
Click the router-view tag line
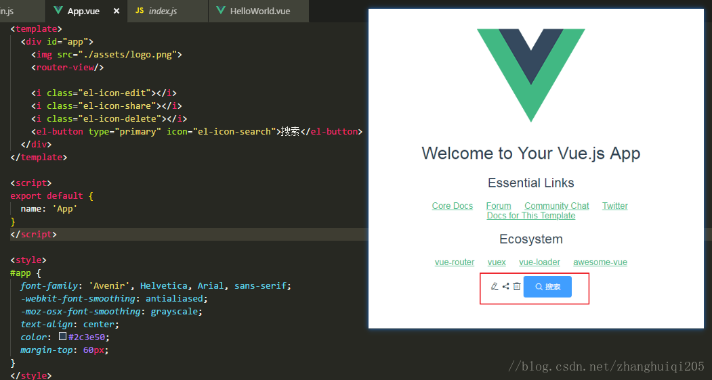point(67,68)
